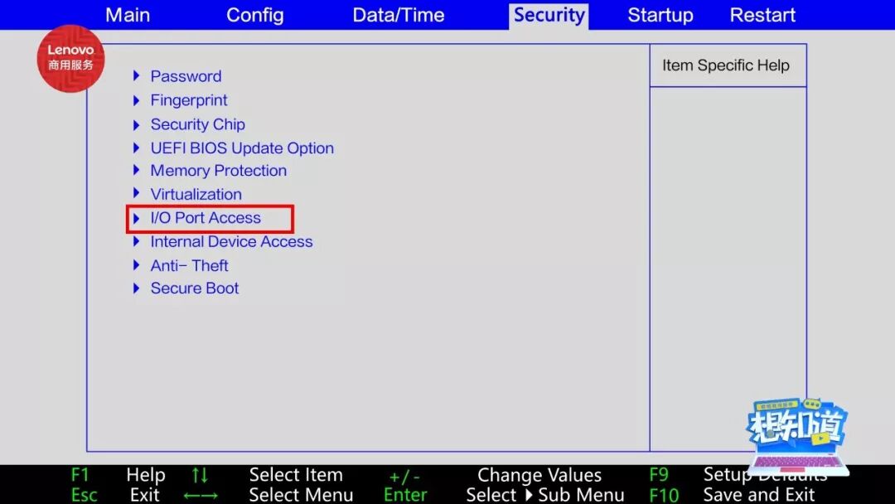
Task: Select the Virtualization settings entry
Action: [196, 194]
